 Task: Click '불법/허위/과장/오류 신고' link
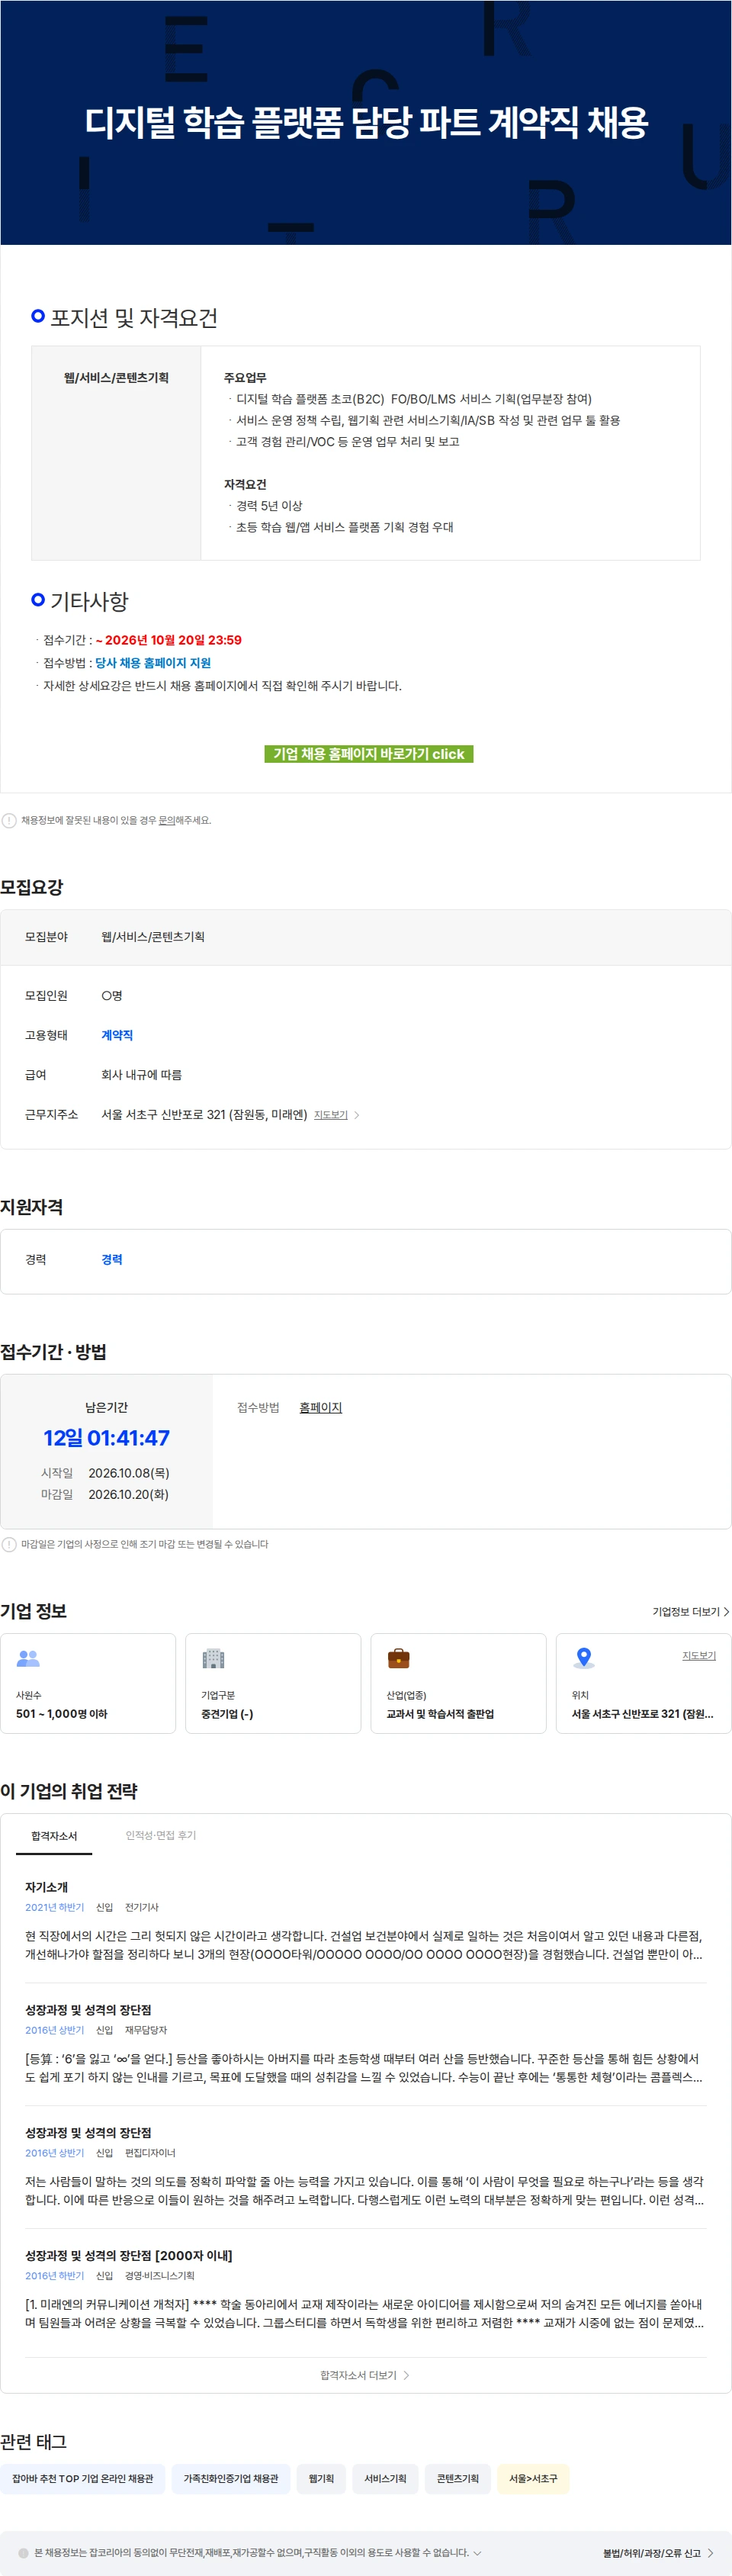click(x=651, y=2552)
